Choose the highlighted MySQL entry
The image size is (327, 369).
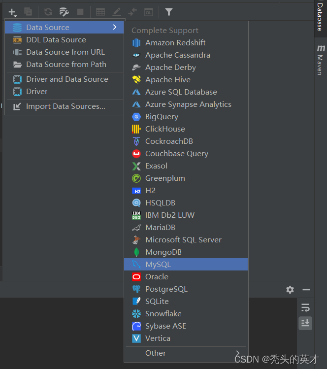tap(186, 264)
